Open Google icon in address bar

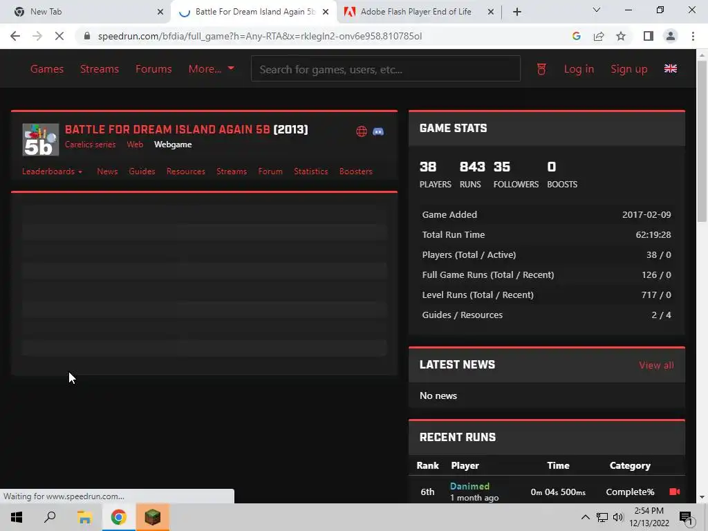point(576,36)
